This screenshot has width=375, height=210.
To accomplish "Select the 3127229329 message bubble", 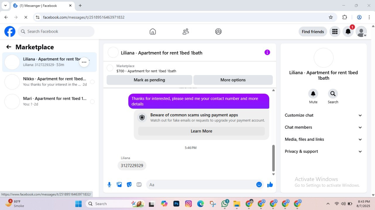I will coord(132,166).
